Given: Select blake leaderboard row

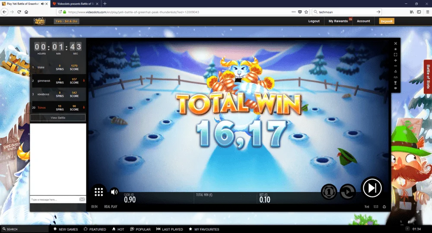Looking at the screenshot, I should pyautogui.click(x=58, y=67).
